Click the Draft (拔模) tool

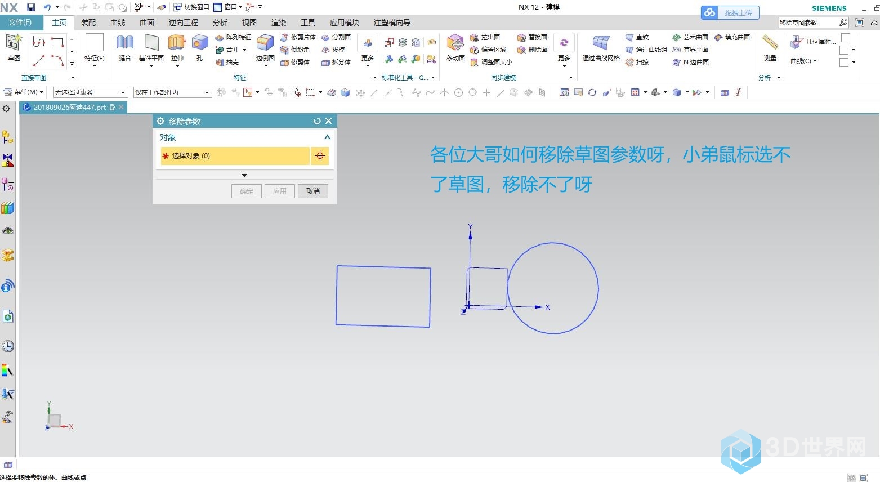[333, 50]
